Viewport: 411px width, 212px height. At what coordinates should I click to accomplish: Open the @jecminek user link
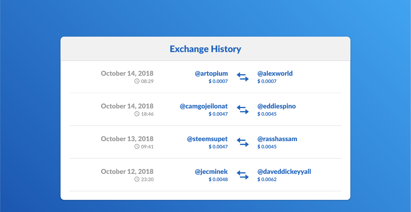tap(211, 172)
